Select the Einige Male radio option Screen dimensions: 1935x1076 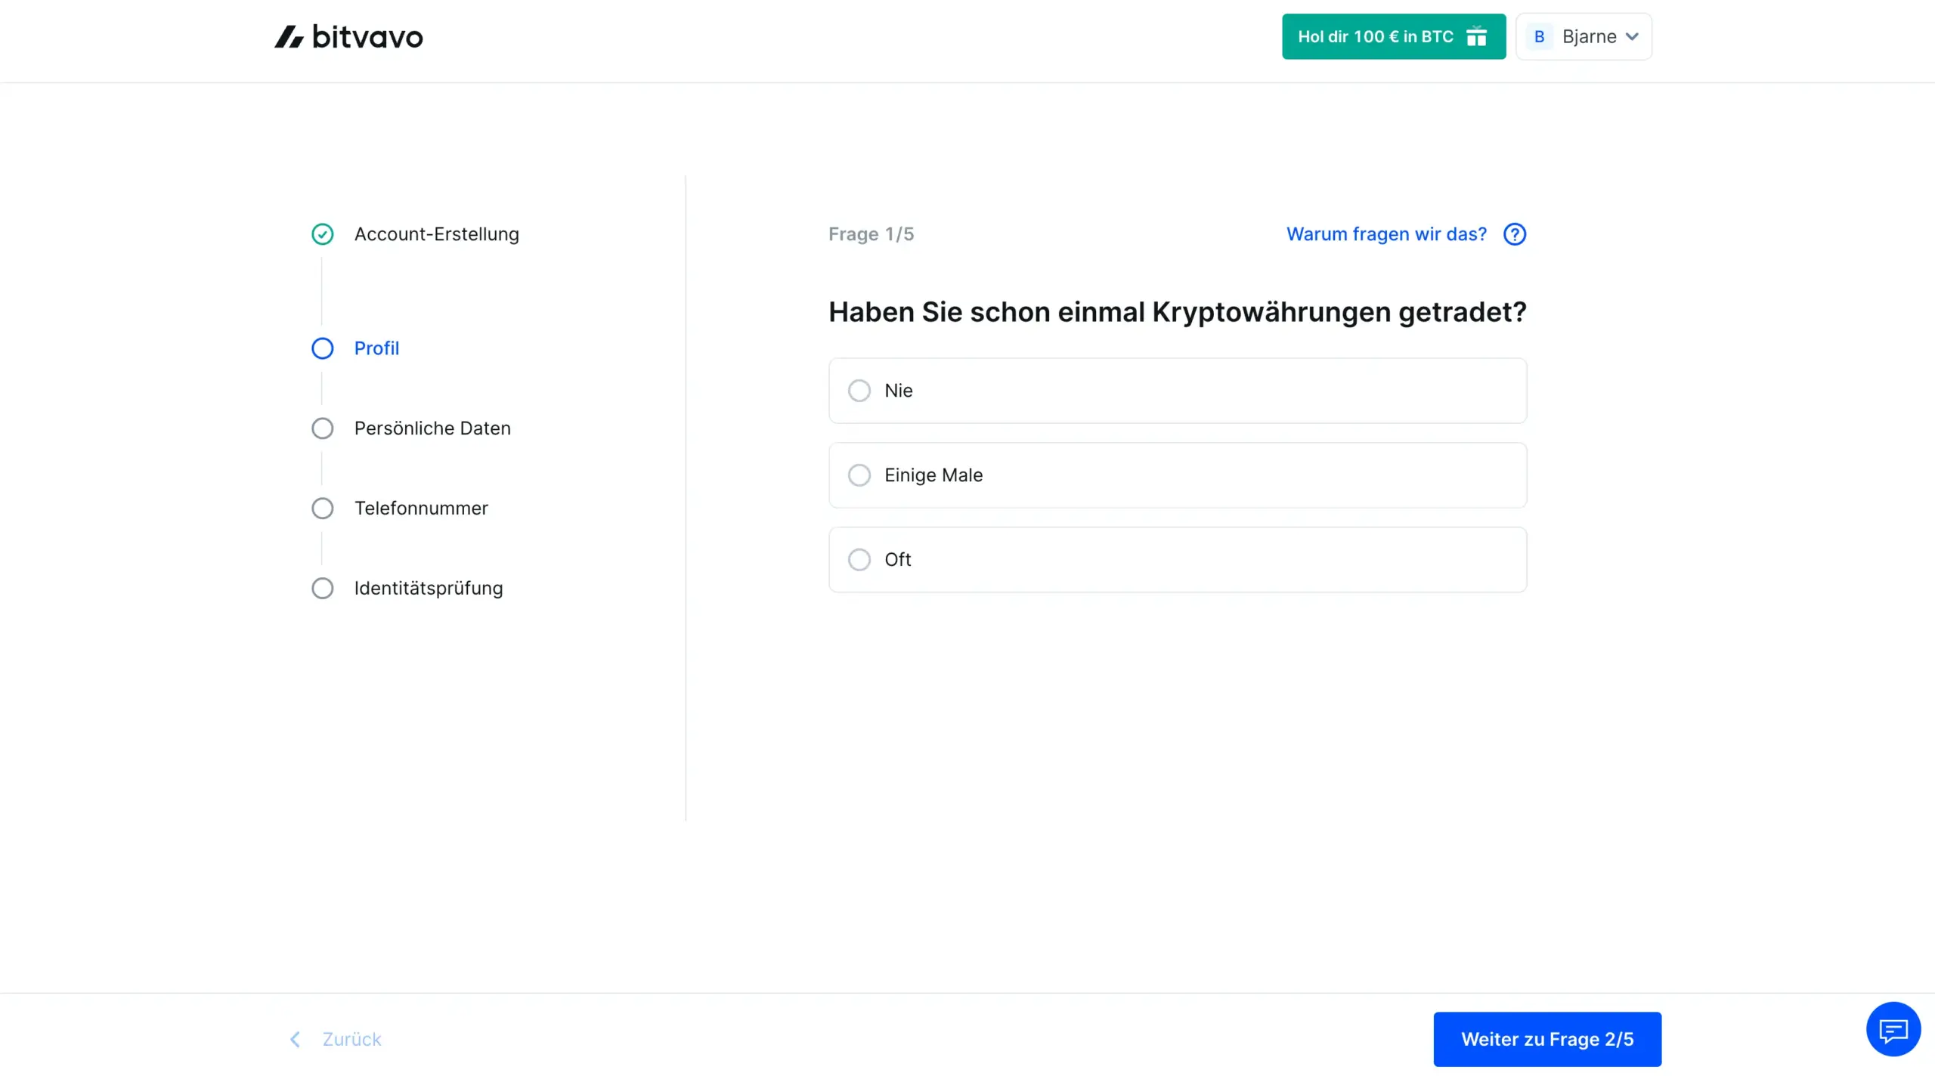[859, 475]
